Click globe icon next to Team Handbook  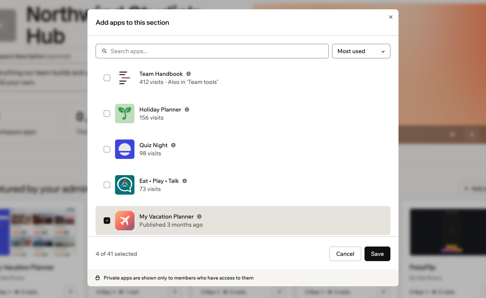188,74
